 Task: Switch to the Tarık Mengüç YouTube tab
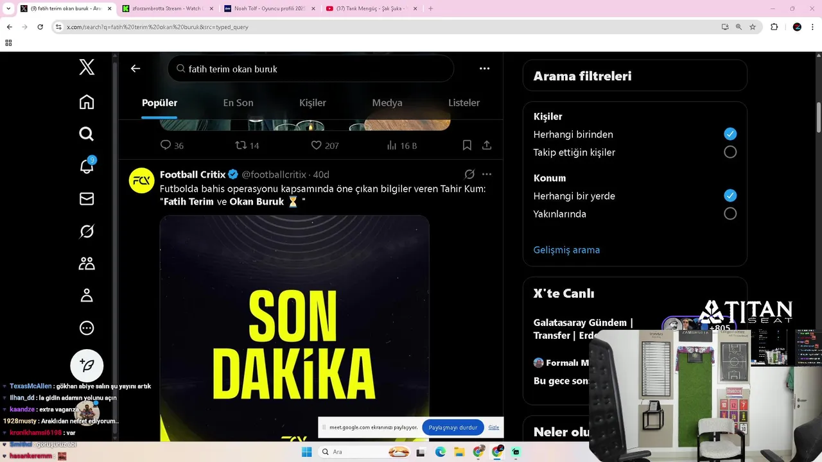pos(371,8)
